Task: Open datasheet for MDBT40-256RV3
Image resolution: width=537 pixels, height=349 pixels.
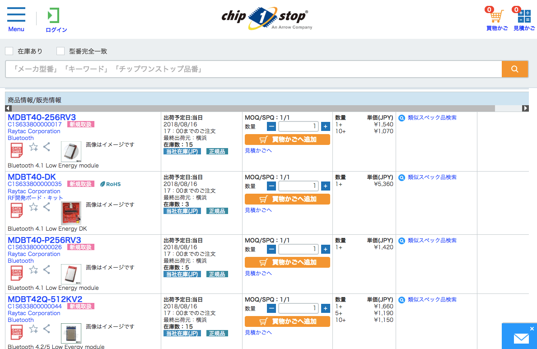Action: [17, 150]
